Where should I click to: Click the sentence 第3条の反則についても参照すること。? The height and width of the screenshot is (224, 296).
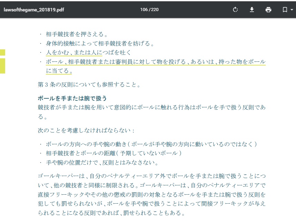click(89, 85)
